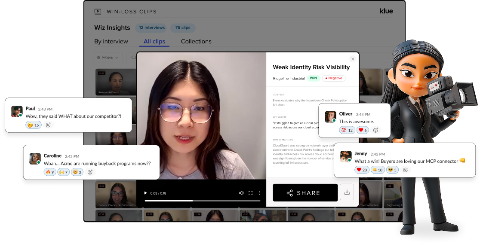Toggle the fire reaction on Caroline's message
Screen dimensions: 486x247
[x=50, y=172]
